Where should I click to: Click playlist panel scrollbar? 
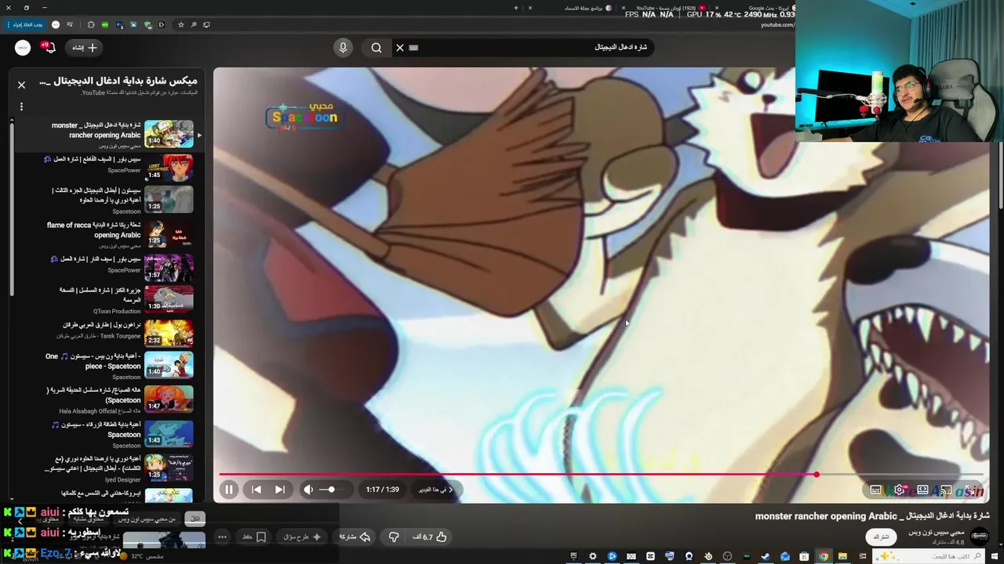12,208
